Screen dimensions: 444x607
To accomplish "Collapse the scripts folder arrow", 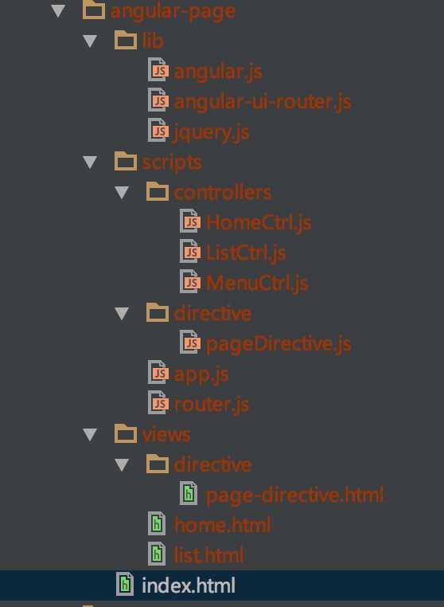I will click(x=90, y=163).
